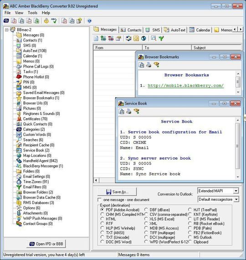246x260 pixels.
Task: Switch to the SMS tab
Action: click(x=153, y=30)
